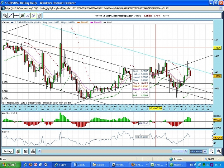224x168 pixels.
Task: Click the floppy disk save icon
Action: pos(25,151)
